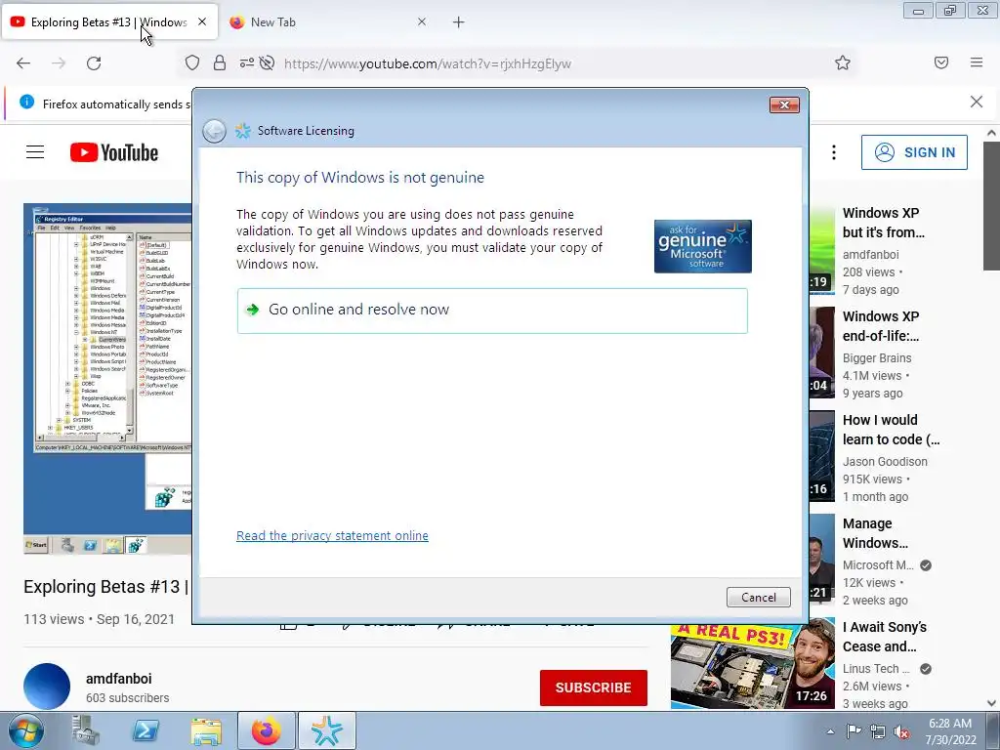Open the Firefox application menu

[977, 62]
